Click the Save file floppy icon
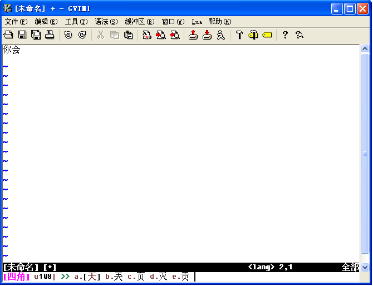373x286 pixels. click(22, 35)
